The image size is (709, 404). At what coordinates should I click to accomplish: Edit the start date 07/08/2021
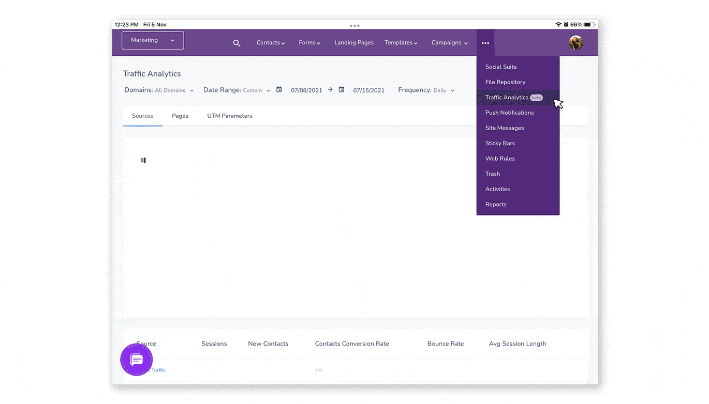tap(306, 90)
